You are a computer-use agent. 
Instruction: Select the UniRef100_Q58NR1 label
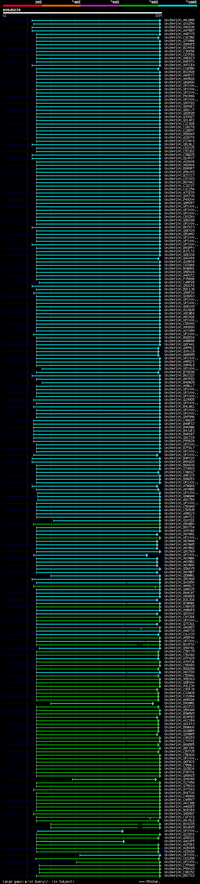(x=179, y=575)
